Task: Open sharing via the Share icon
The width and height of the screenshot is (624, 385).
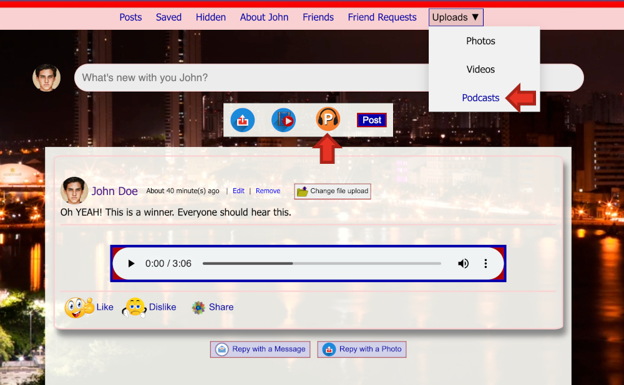Action: pyautogui.click(x=198, y=307)
